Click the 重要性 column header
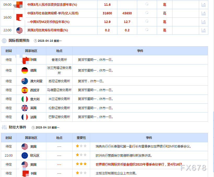Screen dimensions: 214x177 coord(81,138)
